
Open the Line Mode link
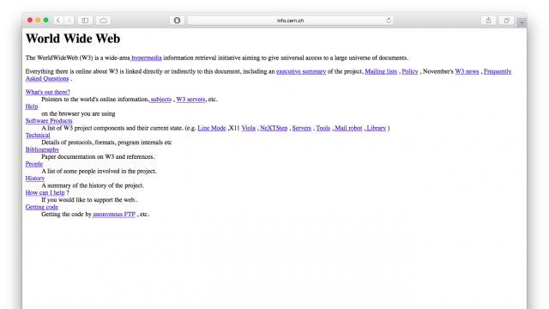pyautogui.click(x=212, y=128)
